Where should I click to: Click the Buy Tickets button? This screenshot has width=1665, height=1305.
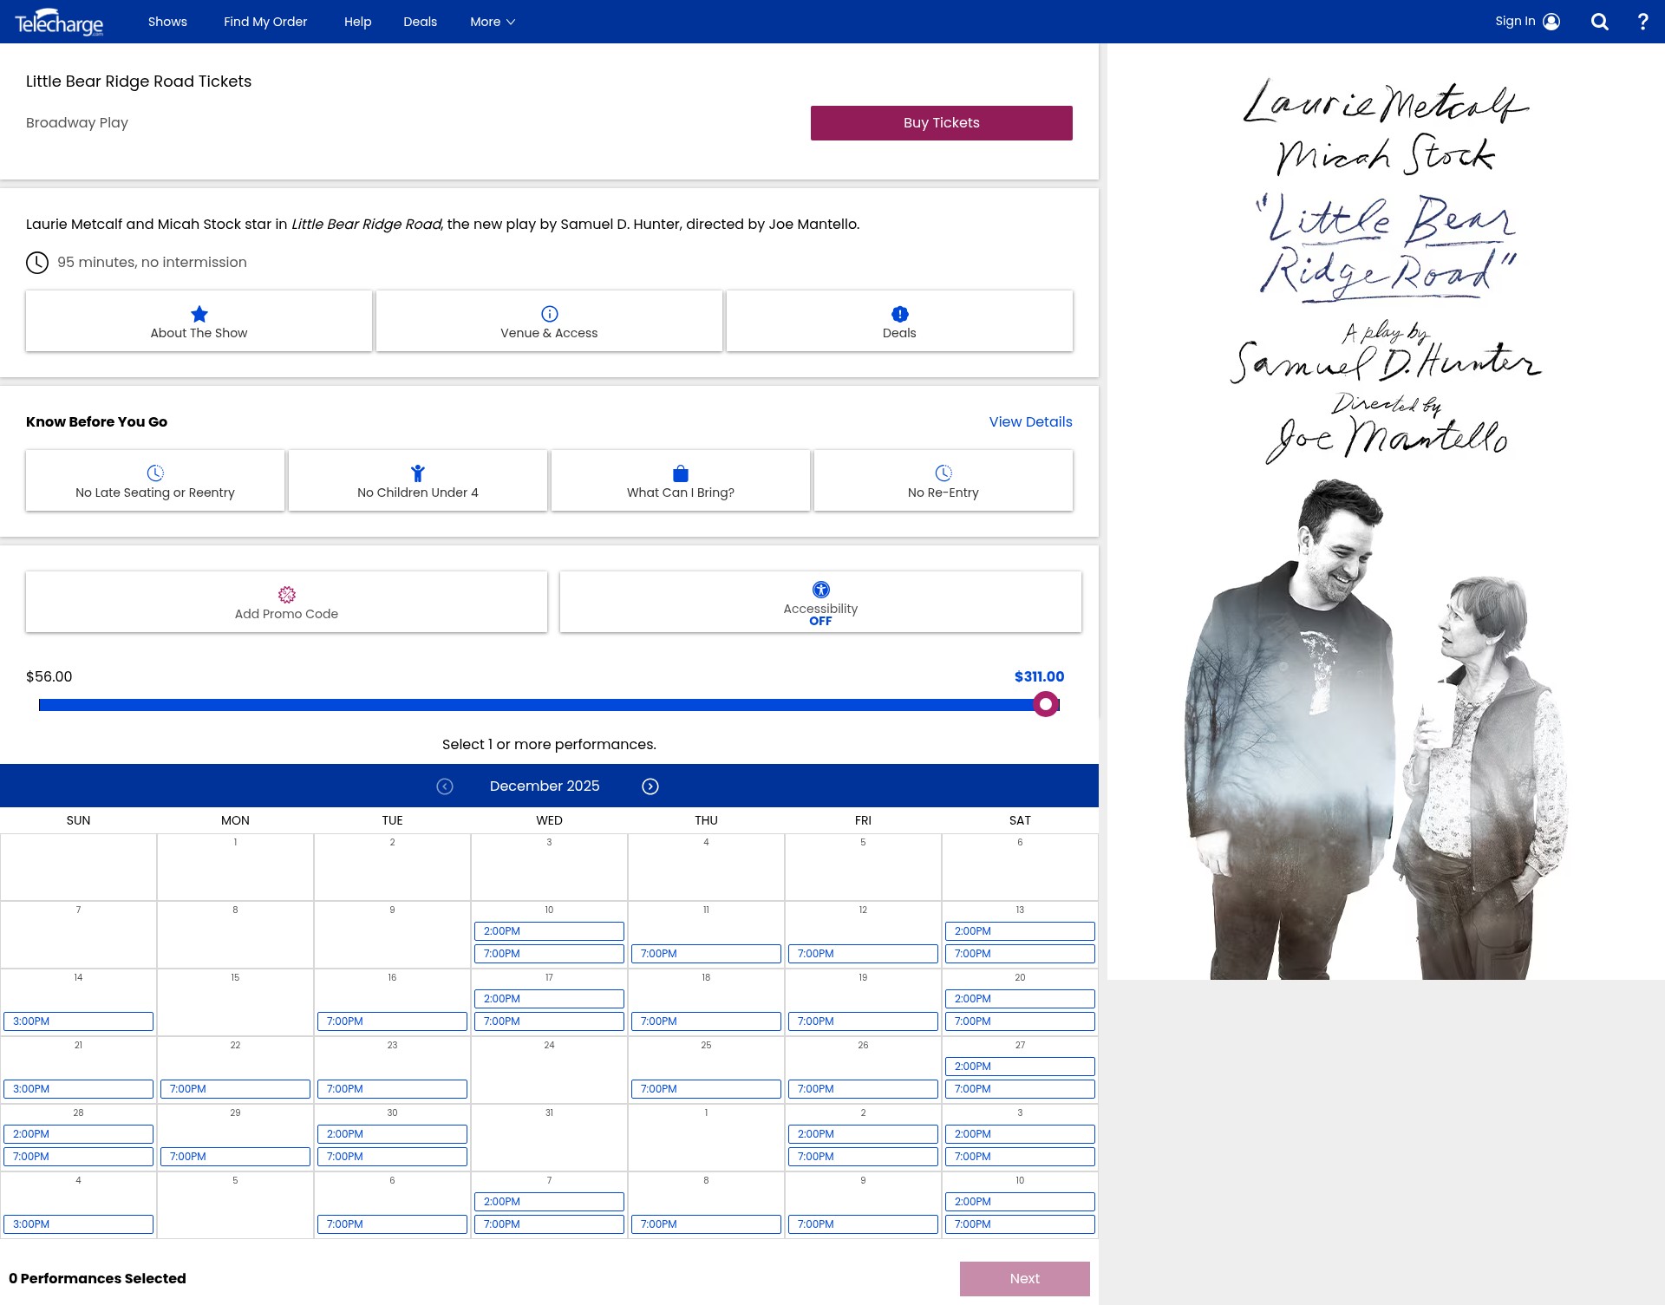942,123
